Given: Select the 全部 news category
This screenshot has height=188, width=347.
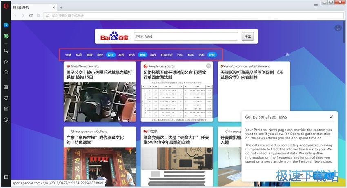Looking at the screenshot, I should point(68,55).
